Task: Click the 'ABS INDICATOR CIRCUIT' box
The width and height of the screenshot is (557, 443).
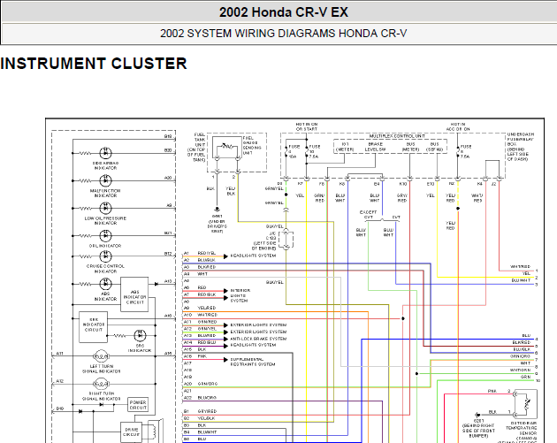Action: click(134, 294)
